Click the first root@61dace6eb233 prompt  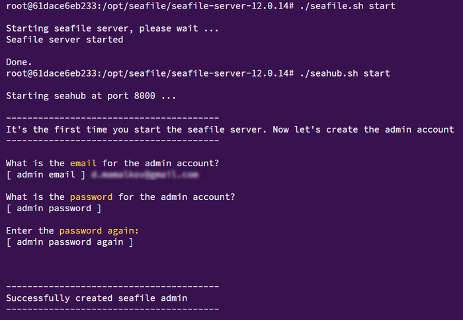point(149,6)
